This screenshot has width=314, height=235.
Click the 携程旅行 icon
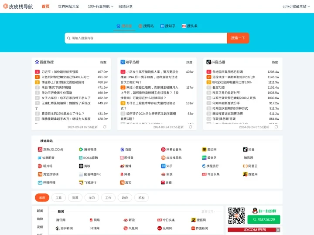[x=204, y=166]
